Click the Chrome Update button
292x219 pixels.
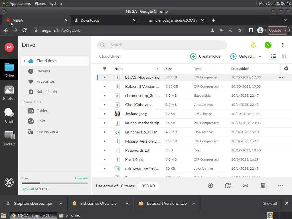277,30
